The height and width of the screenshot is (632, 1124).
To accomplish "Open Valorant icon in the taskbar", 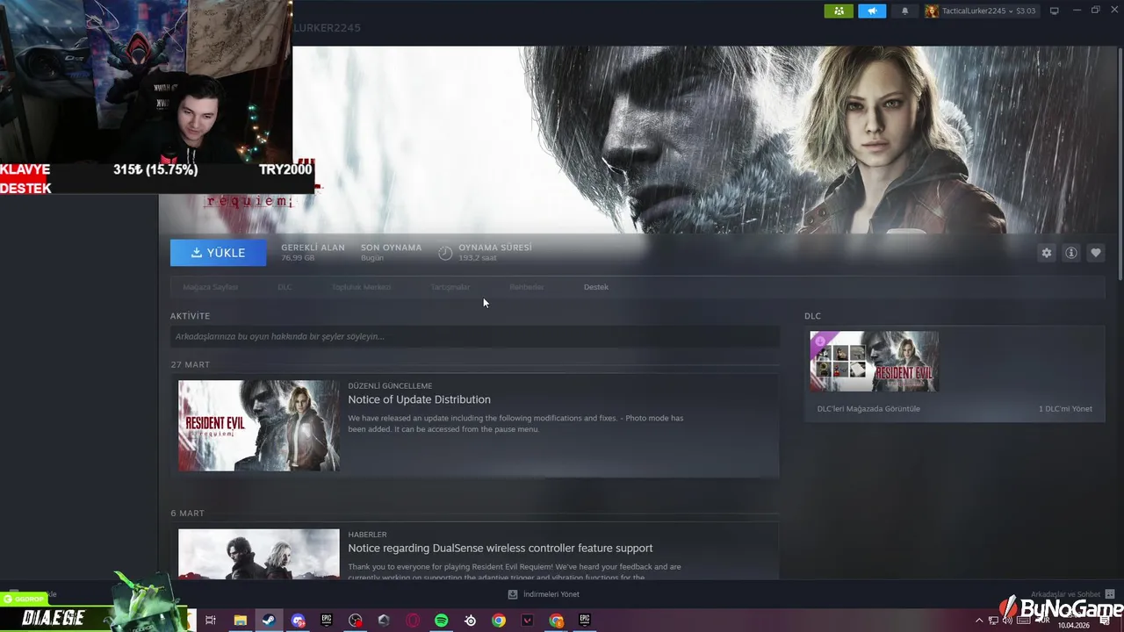I will 528,621.
